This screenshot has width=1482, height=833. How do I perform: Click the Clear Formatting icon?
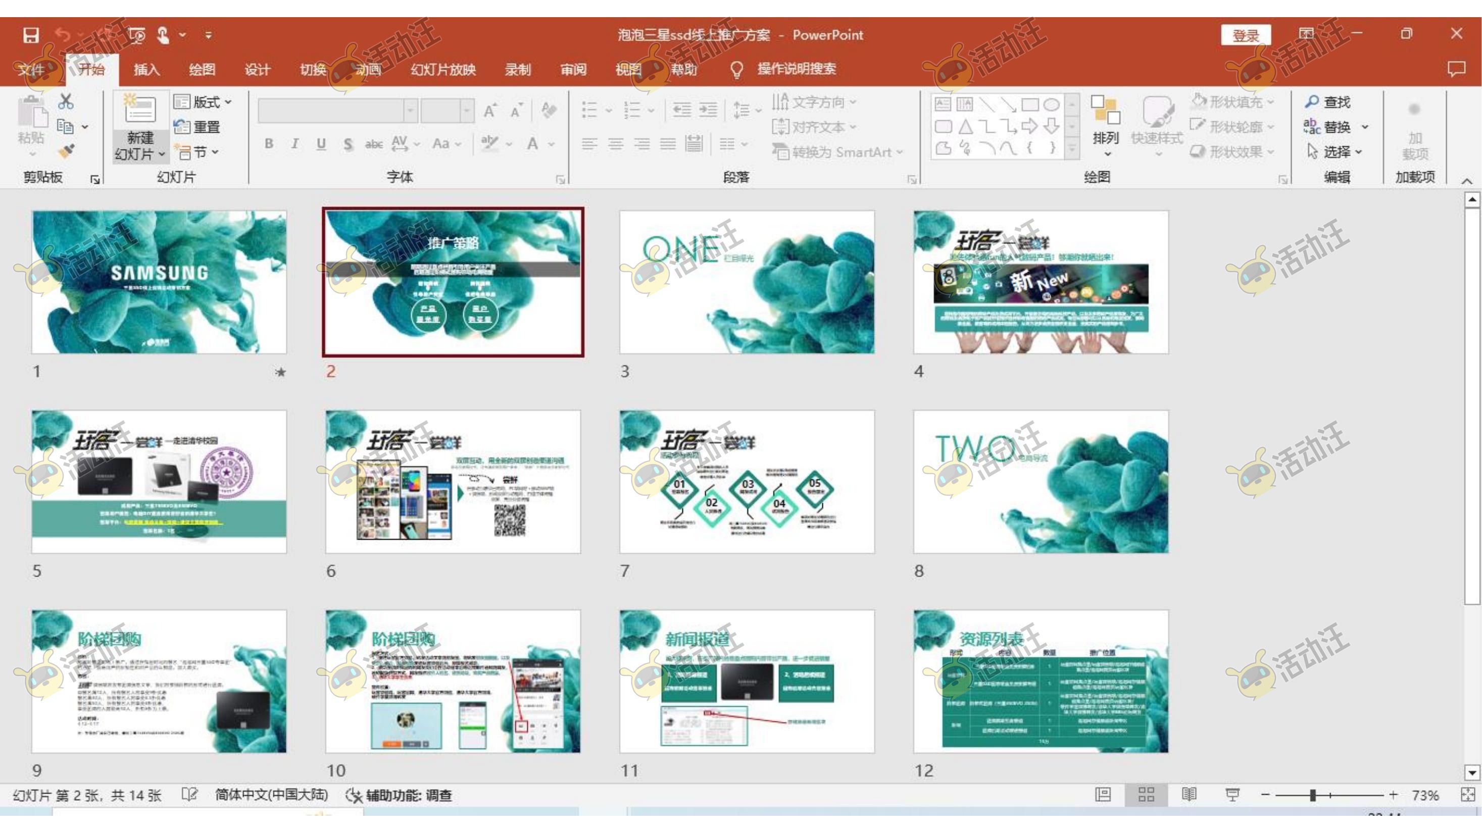pyautogui.click(x=549, y=111)
